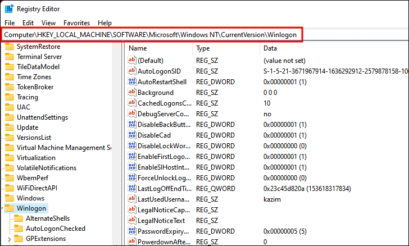Viewport: 409px width, 246px height.
Task: Select the PasswordExpiry DWORD icon
Action: coord(132,231)
